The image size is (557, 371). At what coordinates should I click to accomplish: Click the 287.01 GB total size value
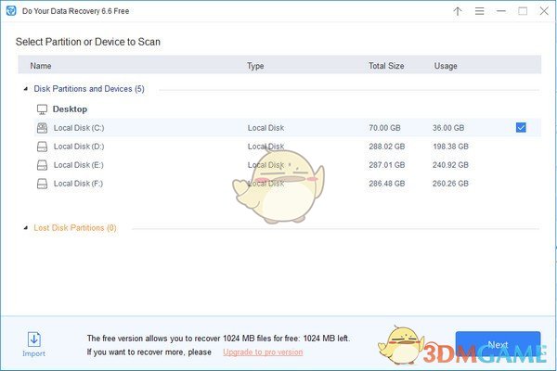tap(387, 165)
